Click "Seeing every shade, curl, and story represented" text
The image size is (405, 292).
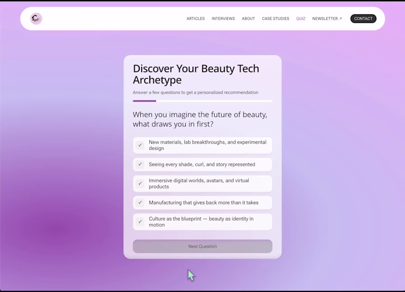coord(202,164)
